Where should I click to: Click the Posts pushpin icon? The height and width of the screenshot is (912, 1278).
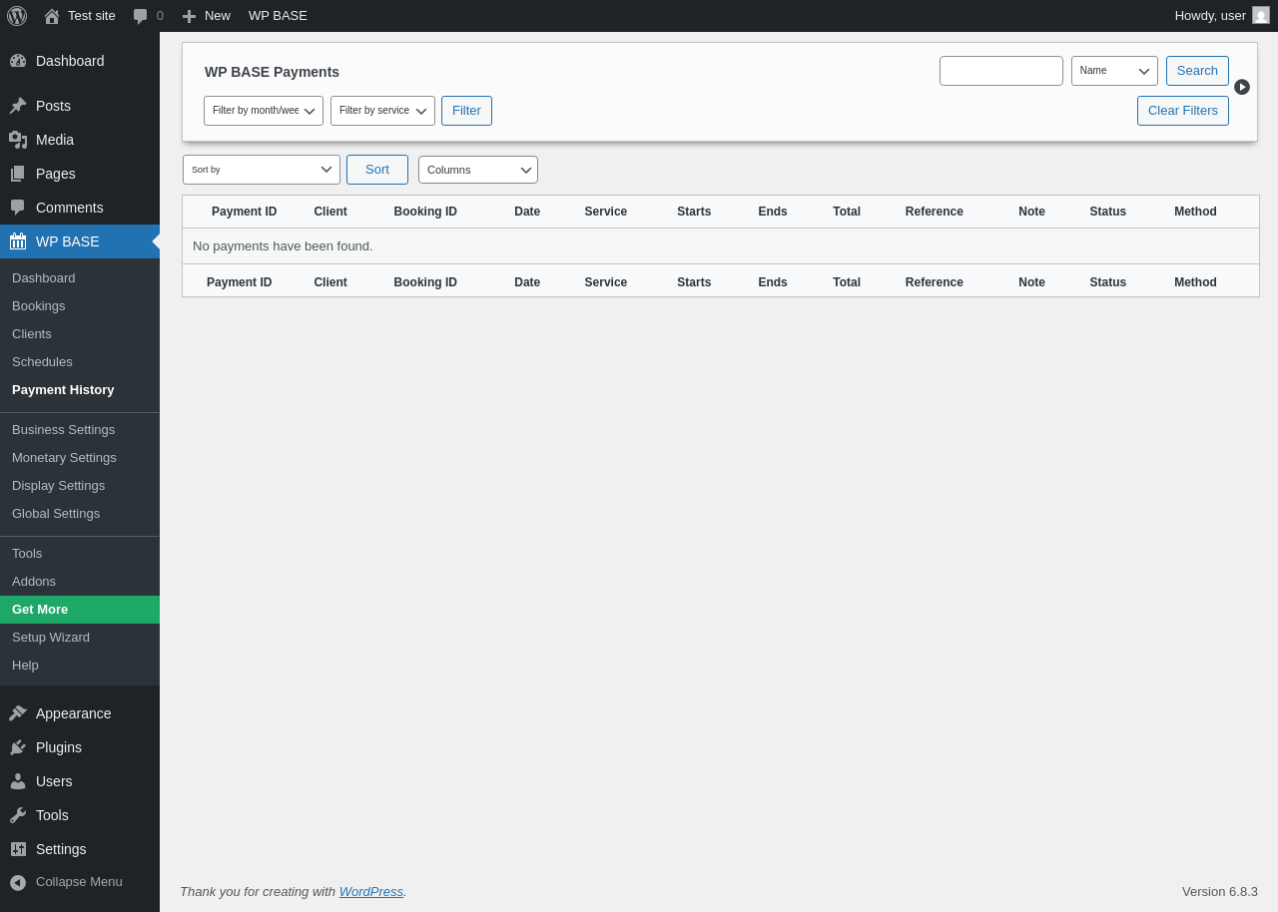point(18,106)
